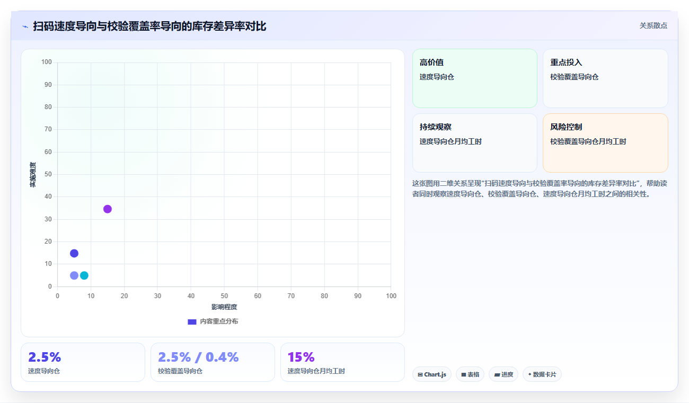Click the lightning icon beside the title
This screenshot has width=689, height=403.
[25, 26]
